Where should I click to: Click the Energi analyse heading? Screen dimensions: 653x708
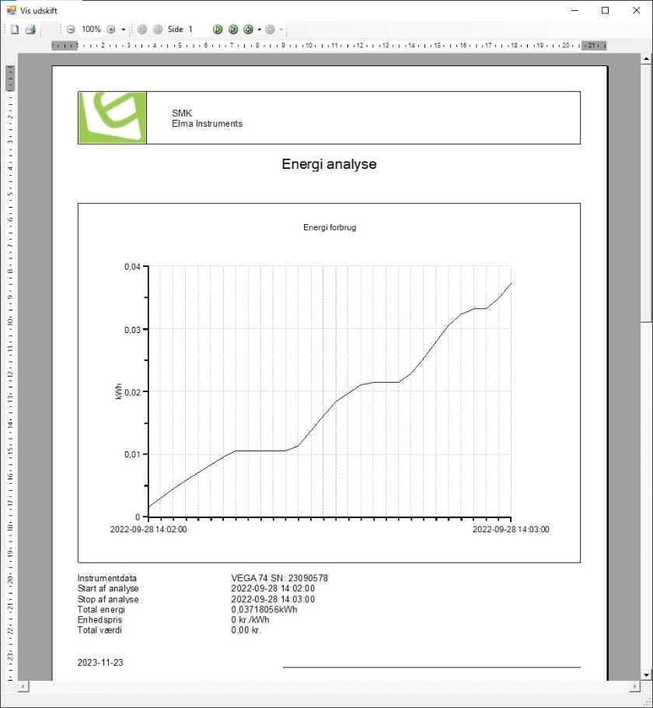coord(329,164)
